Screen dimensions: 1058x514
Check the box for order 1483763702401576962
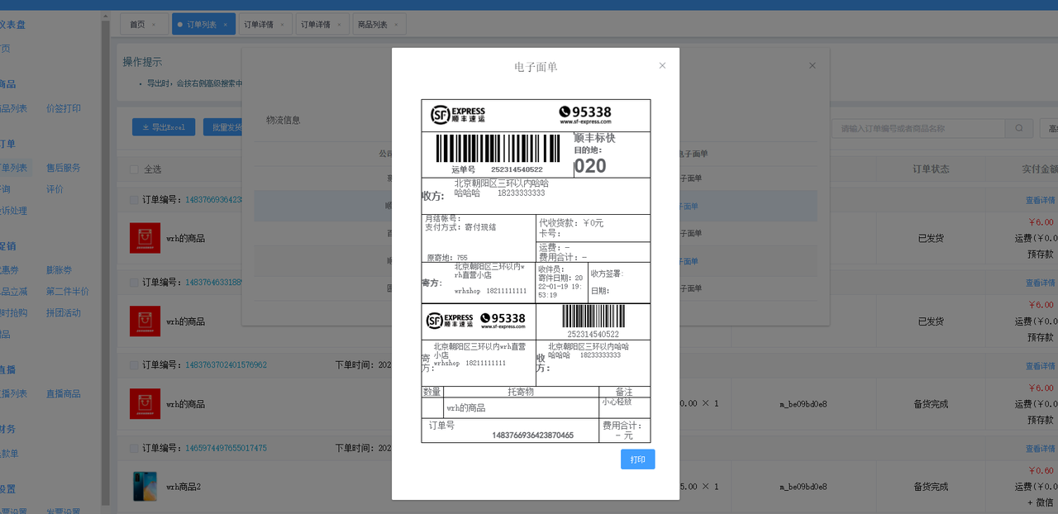pos(135,365)
